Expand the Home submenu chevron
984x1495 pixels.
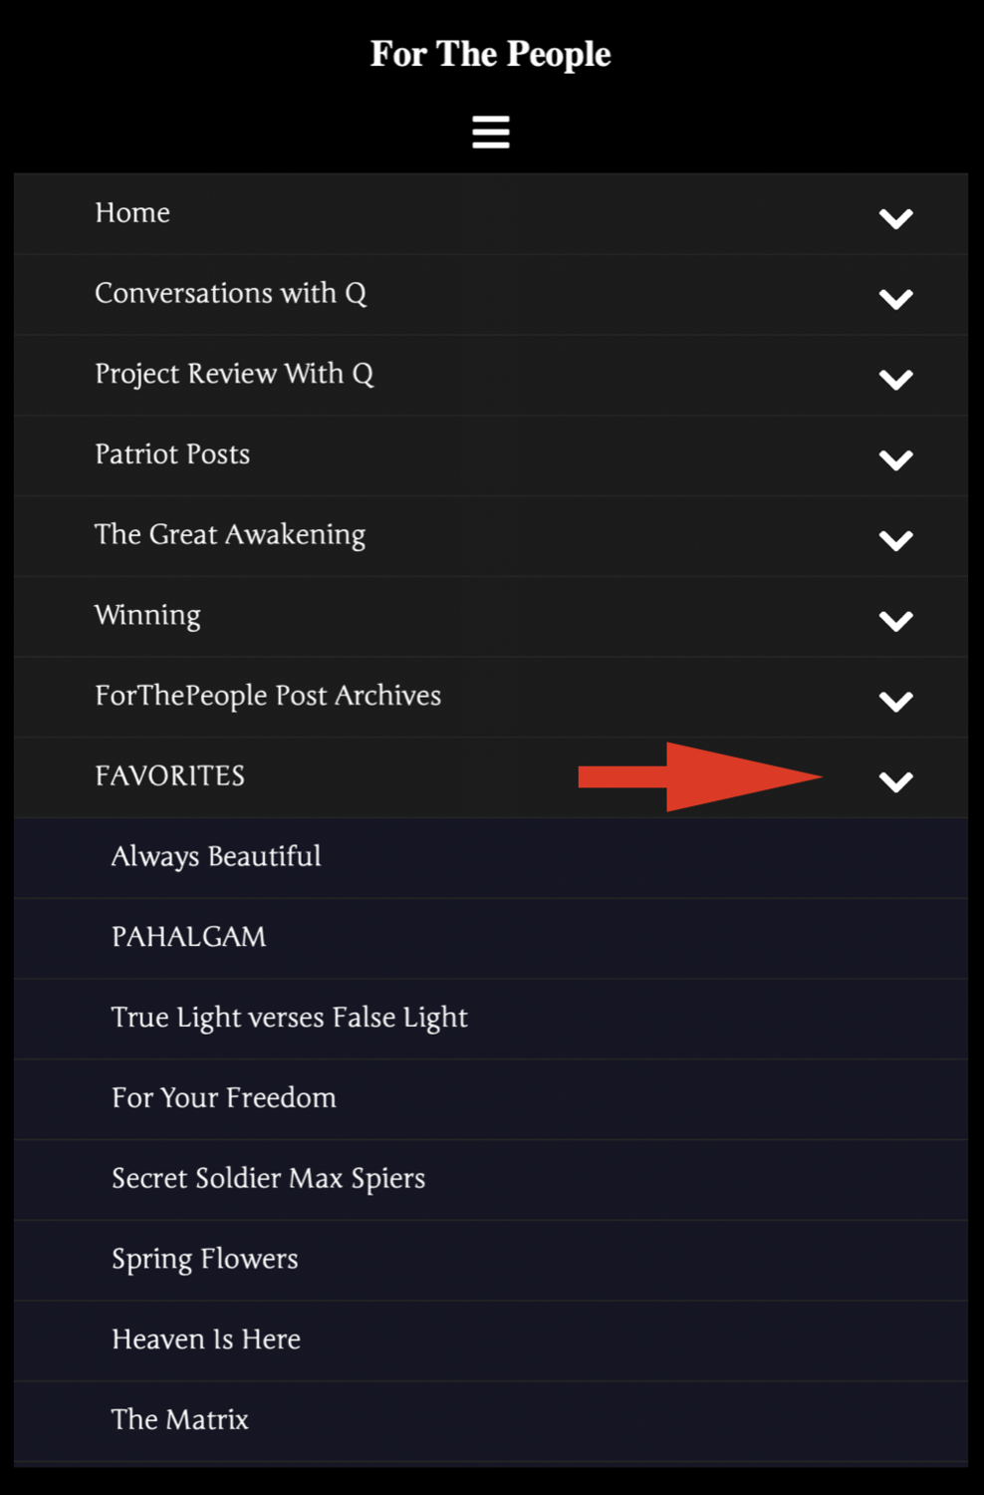pyautogui.click(x=895, y=218)
